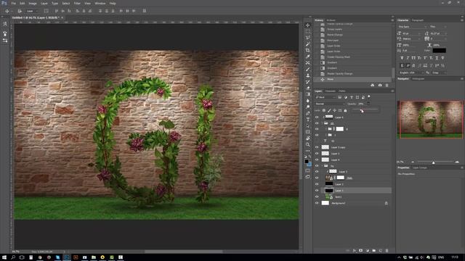Toggle visibility of the bg group
Image resolution: width=465 pixels, height=261 pixels.
click(317, 166)
